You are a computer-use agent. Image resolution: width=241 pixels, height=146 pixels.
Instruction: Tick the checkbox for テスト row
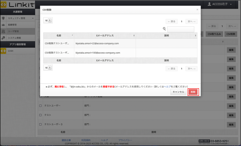click(x=40, y=115)
